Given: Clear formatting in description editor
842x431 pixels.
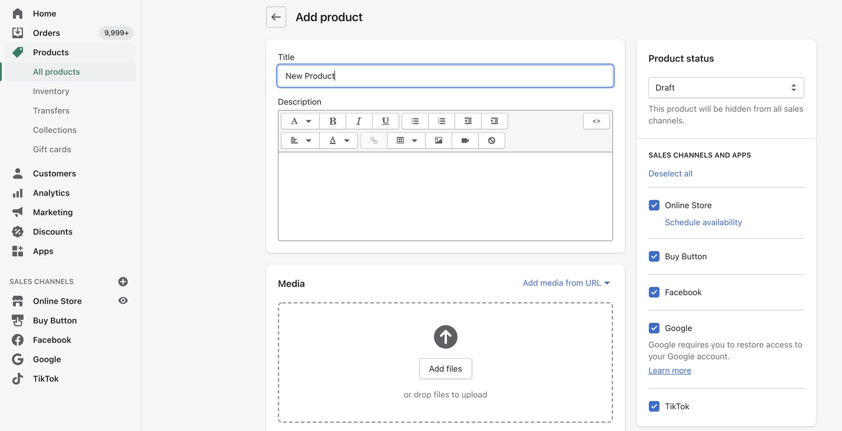Looking at the screenshot, I should tap(491, 141).
